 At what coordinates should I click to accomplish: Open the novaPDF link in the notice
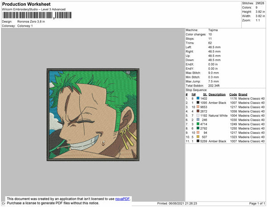123,199
